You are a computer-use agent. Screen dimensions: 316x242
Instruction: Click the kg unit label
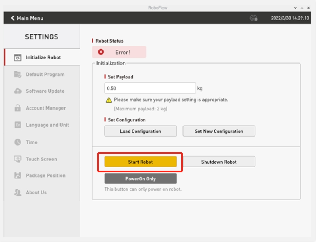200,88
